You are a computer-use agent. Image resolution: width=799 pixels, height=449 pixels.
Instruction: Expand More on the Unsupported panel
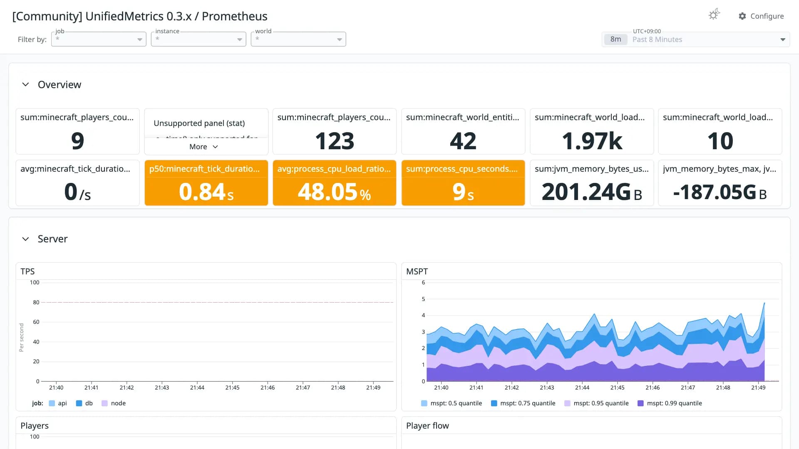(x=203, y=147)
